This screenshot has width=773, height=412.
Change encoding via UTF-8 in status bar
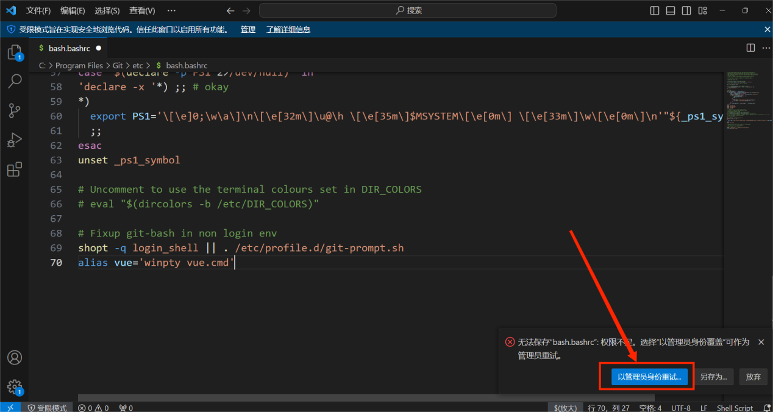point(680,408)
